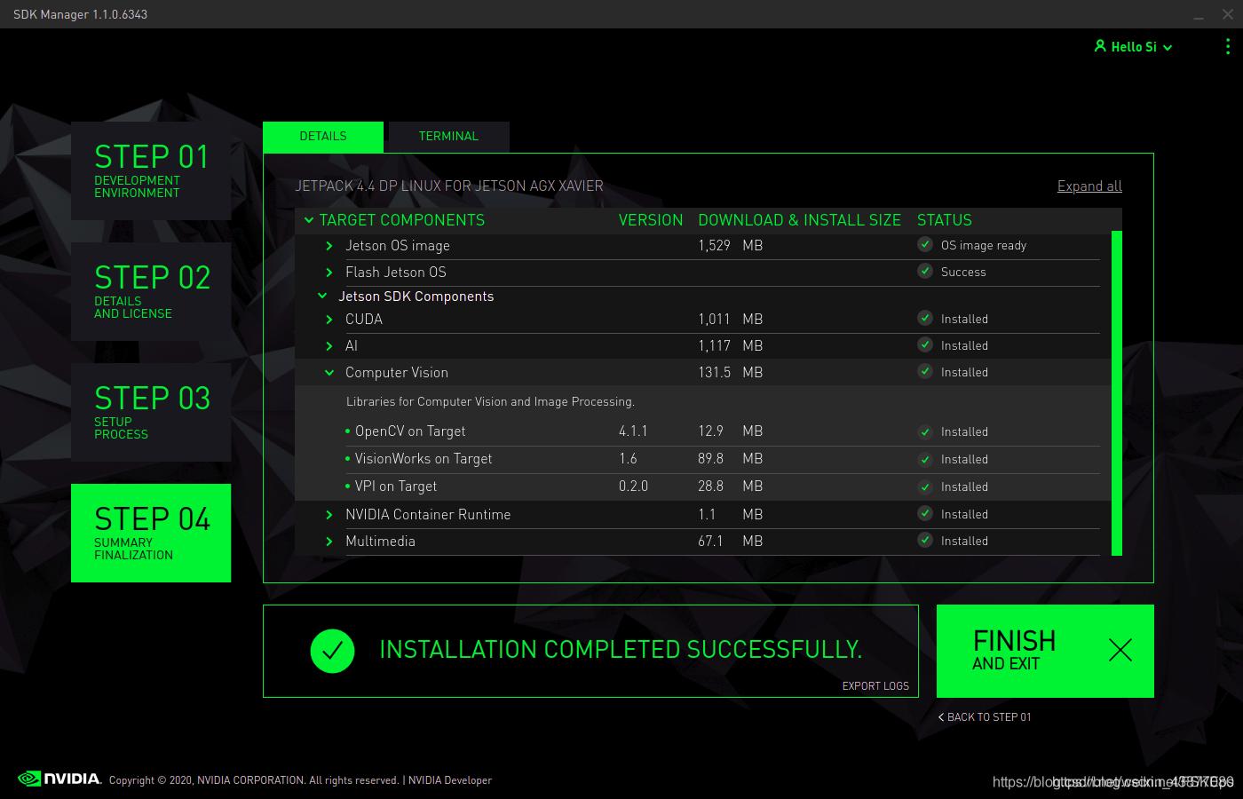The height and width of the screenshot is (799, 1243).
Task: Click the VisionWorks on Target label
Action: 424,459
